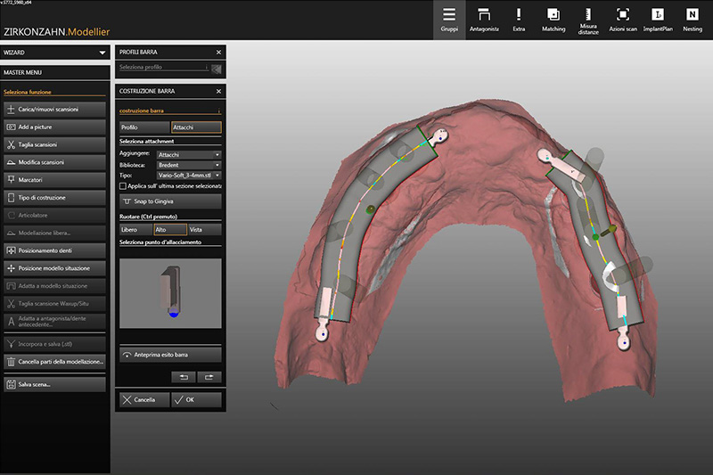The height and width of the screenshot is (475, 713).
Task: Close the Costruzione Barra panel
Action: tap(218, 91)
